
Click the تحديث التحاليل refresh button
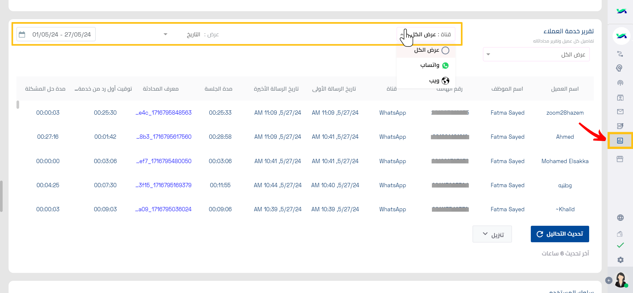pos(560,234)
